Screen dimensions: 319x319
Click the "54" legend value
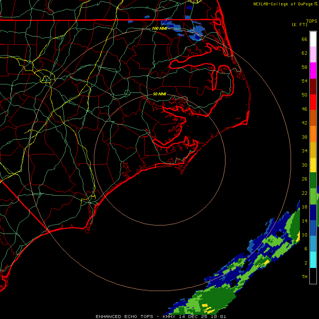pyautogui.click(x=304, y=81)
